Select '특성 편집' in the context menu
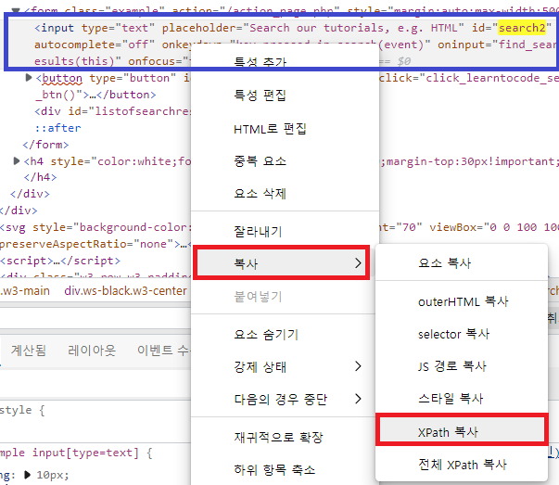Image resolution: width=559 pixels, height=485 pixels. click(285, 96)
